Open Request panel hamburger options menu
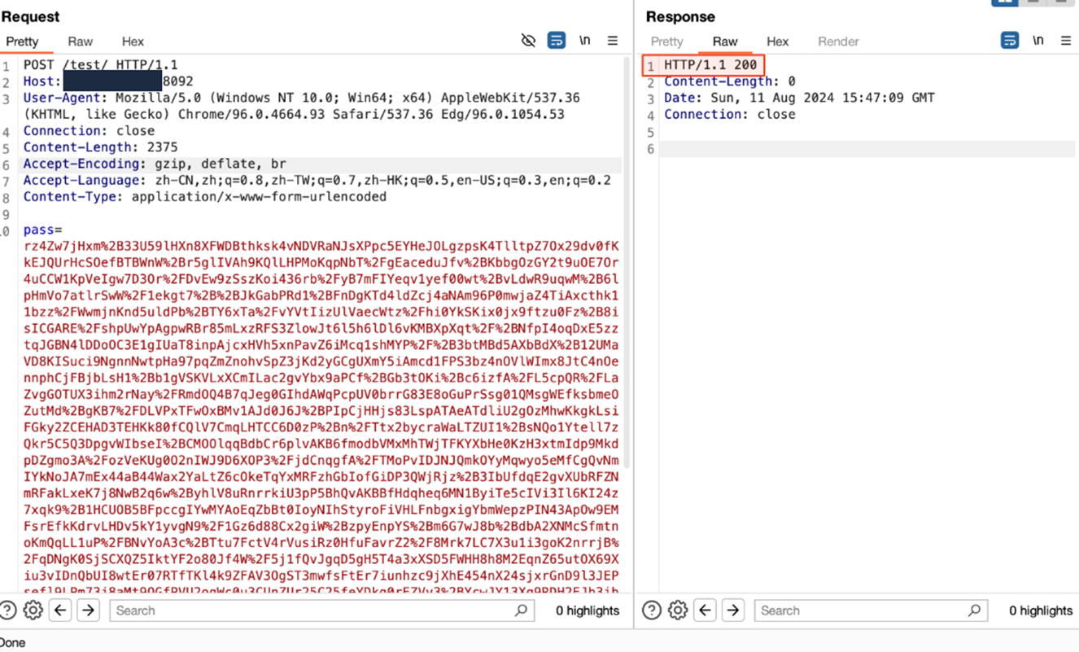This screenshot has width=1079, height=652. pyautogui.click(x=613, y=41)
